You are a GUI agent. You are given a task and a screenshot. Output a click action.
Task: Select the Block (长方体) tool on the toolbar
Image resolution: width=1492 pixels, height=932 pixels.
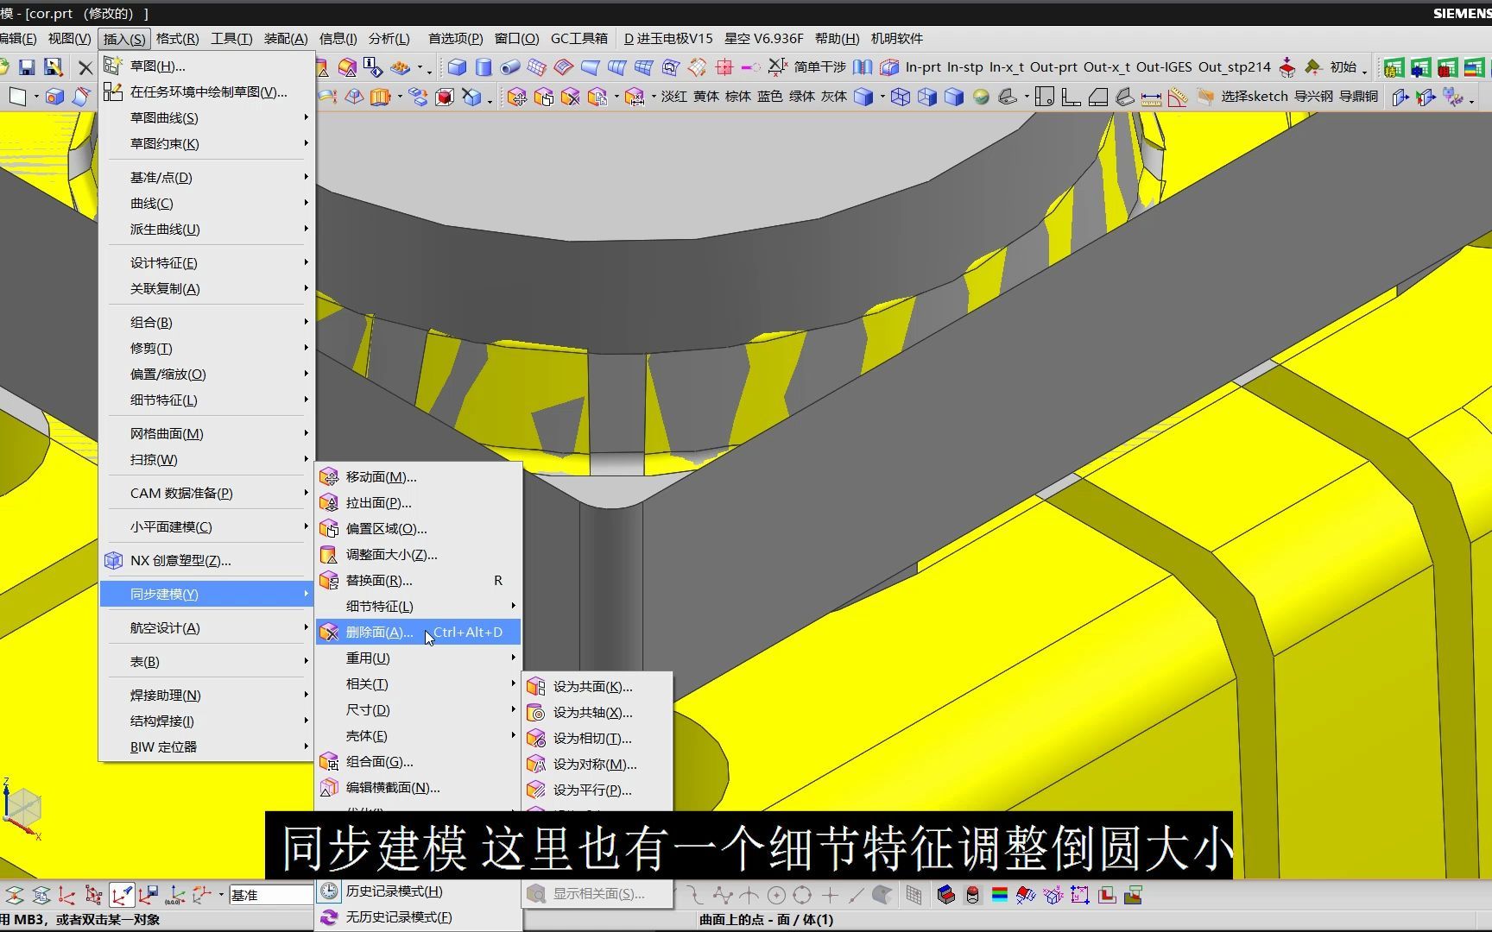tap(457, 66)
